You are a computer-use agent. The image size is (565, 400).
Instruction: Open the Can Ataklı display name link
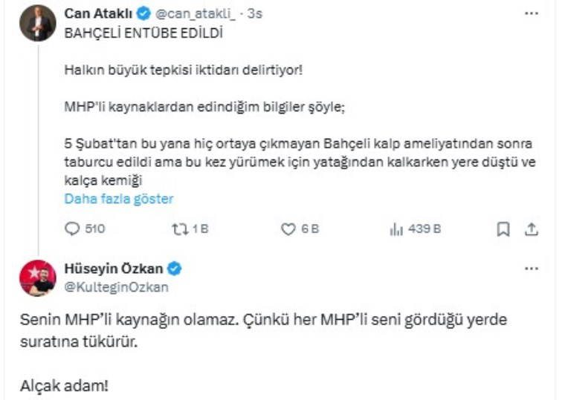click(98, 13)
